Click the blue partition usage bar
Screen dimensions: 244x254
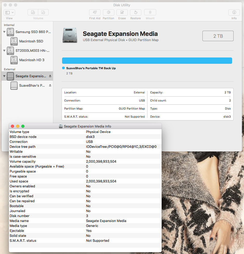tap(147, 61)
